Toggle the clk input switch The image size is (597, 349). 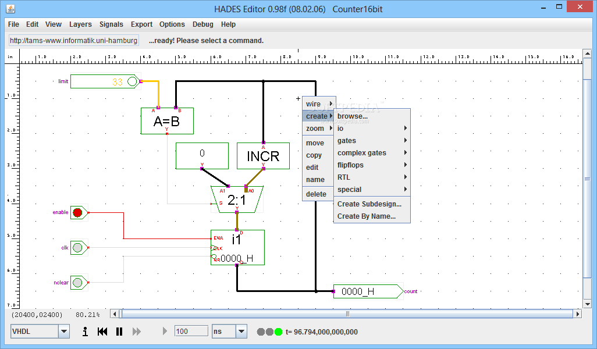79,248
